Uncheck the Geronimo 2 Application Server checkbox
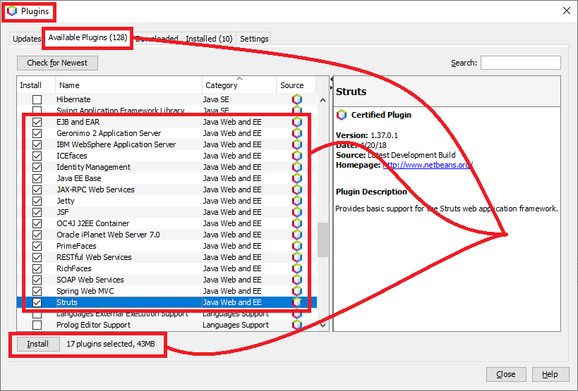Image resolution: width=578 pixels, height=391 pixels. point(37,133)
